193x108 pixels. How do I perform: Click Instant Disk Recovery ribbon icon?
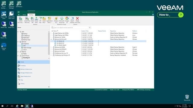pos(27,20)
